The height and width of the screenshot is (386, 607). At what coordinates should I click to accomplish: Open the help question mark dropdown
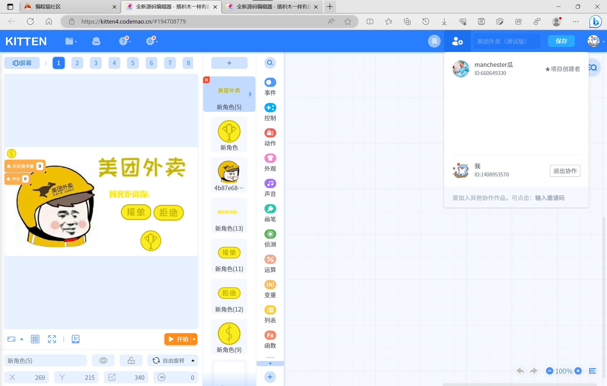125,41
